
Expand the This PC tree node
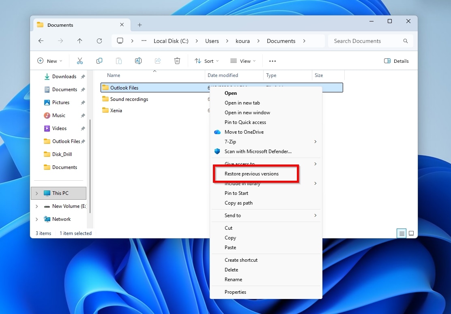click(37, 193)
